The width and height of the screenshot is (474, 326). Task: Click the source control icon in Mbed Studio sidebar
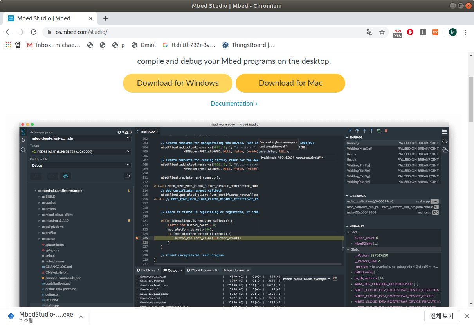tap(23, 141)
